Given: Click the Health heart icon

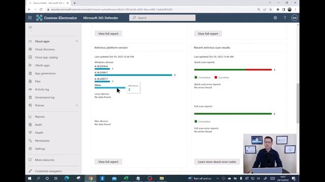Looking at the screenshot, I should [30, 132].
